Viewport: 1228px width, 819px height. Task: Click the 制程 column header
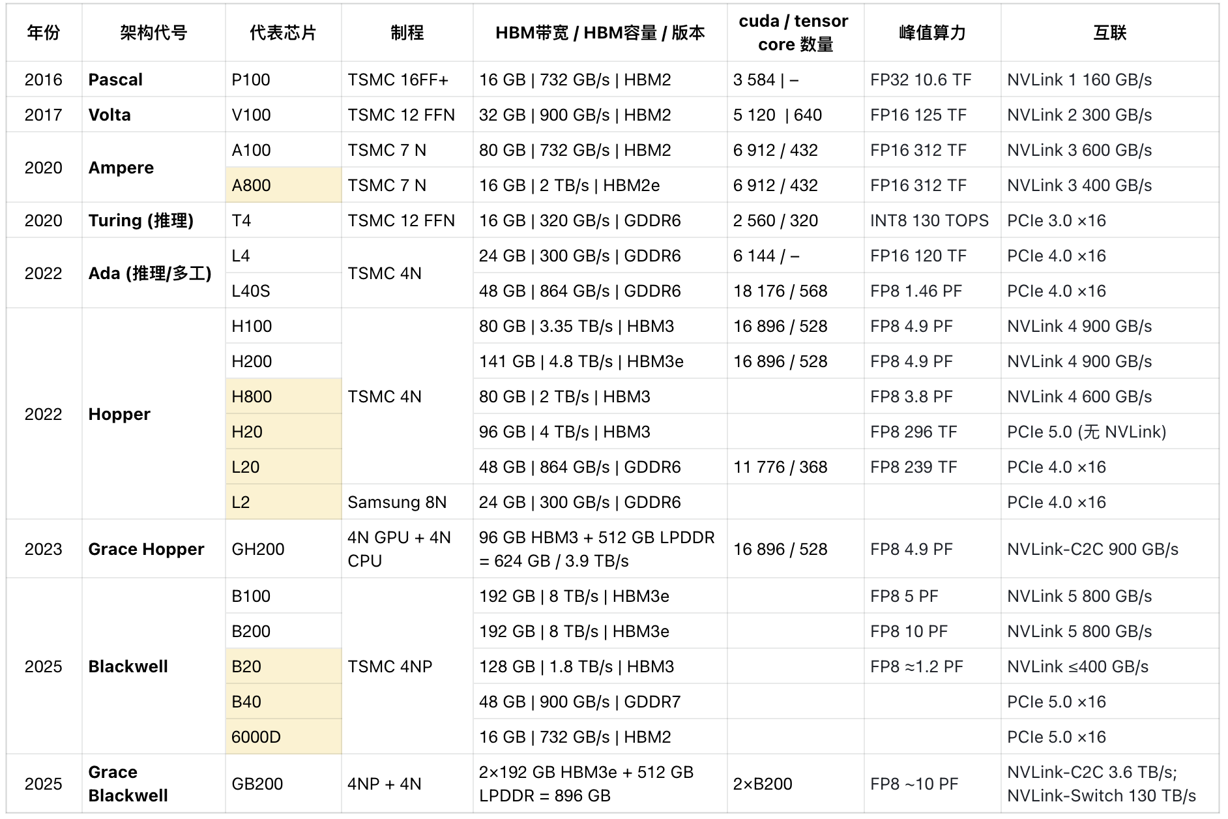pyautogui.click(x=407, y=33)
